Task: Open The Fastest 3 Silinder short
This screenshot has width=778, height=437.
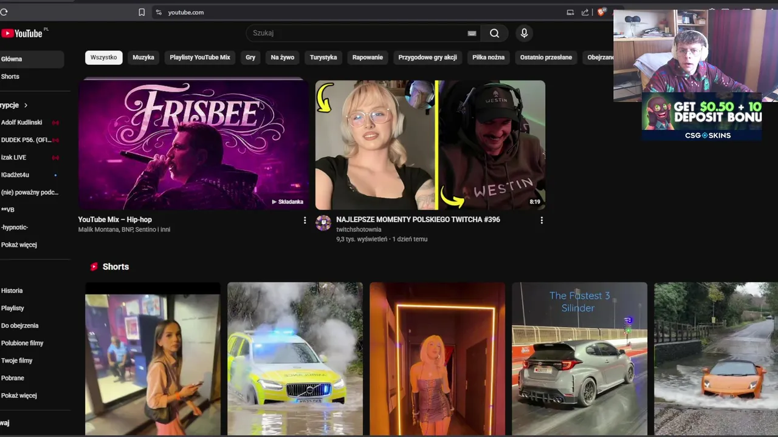Action: [579, 359]
